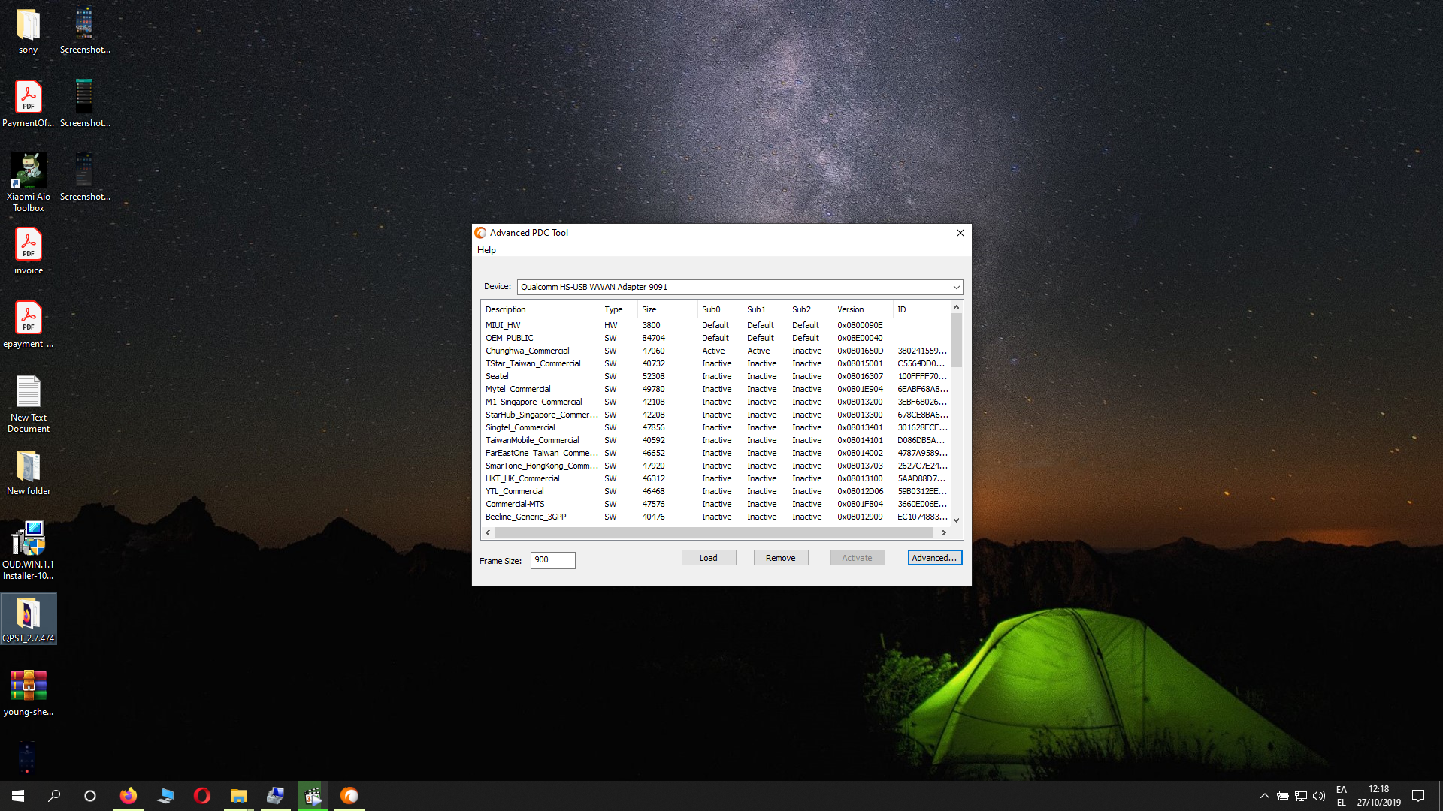The image size is (1443, 811).
Task: Select the Chunghwa_Commercial row
Action: (x=528, y=351)
